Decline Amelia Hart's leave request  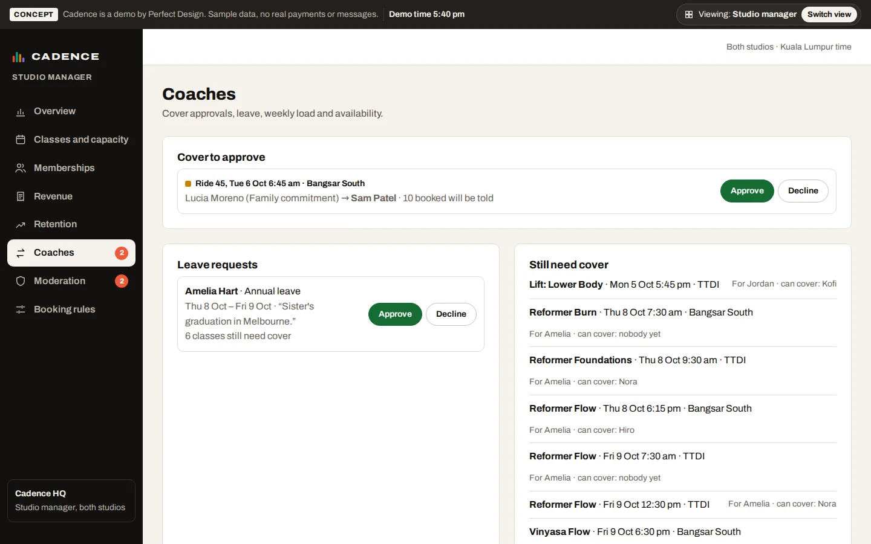(451, 314)
